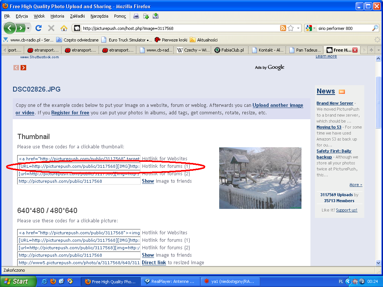Click the Home icon in navigation bar
383x287 pixels.
point(64,28)
